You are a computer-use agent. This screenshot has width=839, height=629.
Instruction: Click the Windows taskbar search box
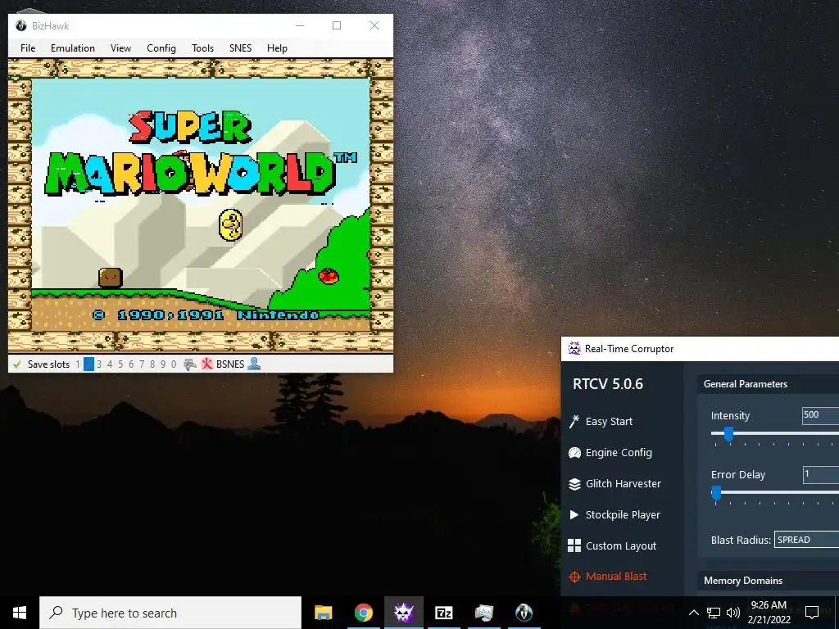coord(170,613)
